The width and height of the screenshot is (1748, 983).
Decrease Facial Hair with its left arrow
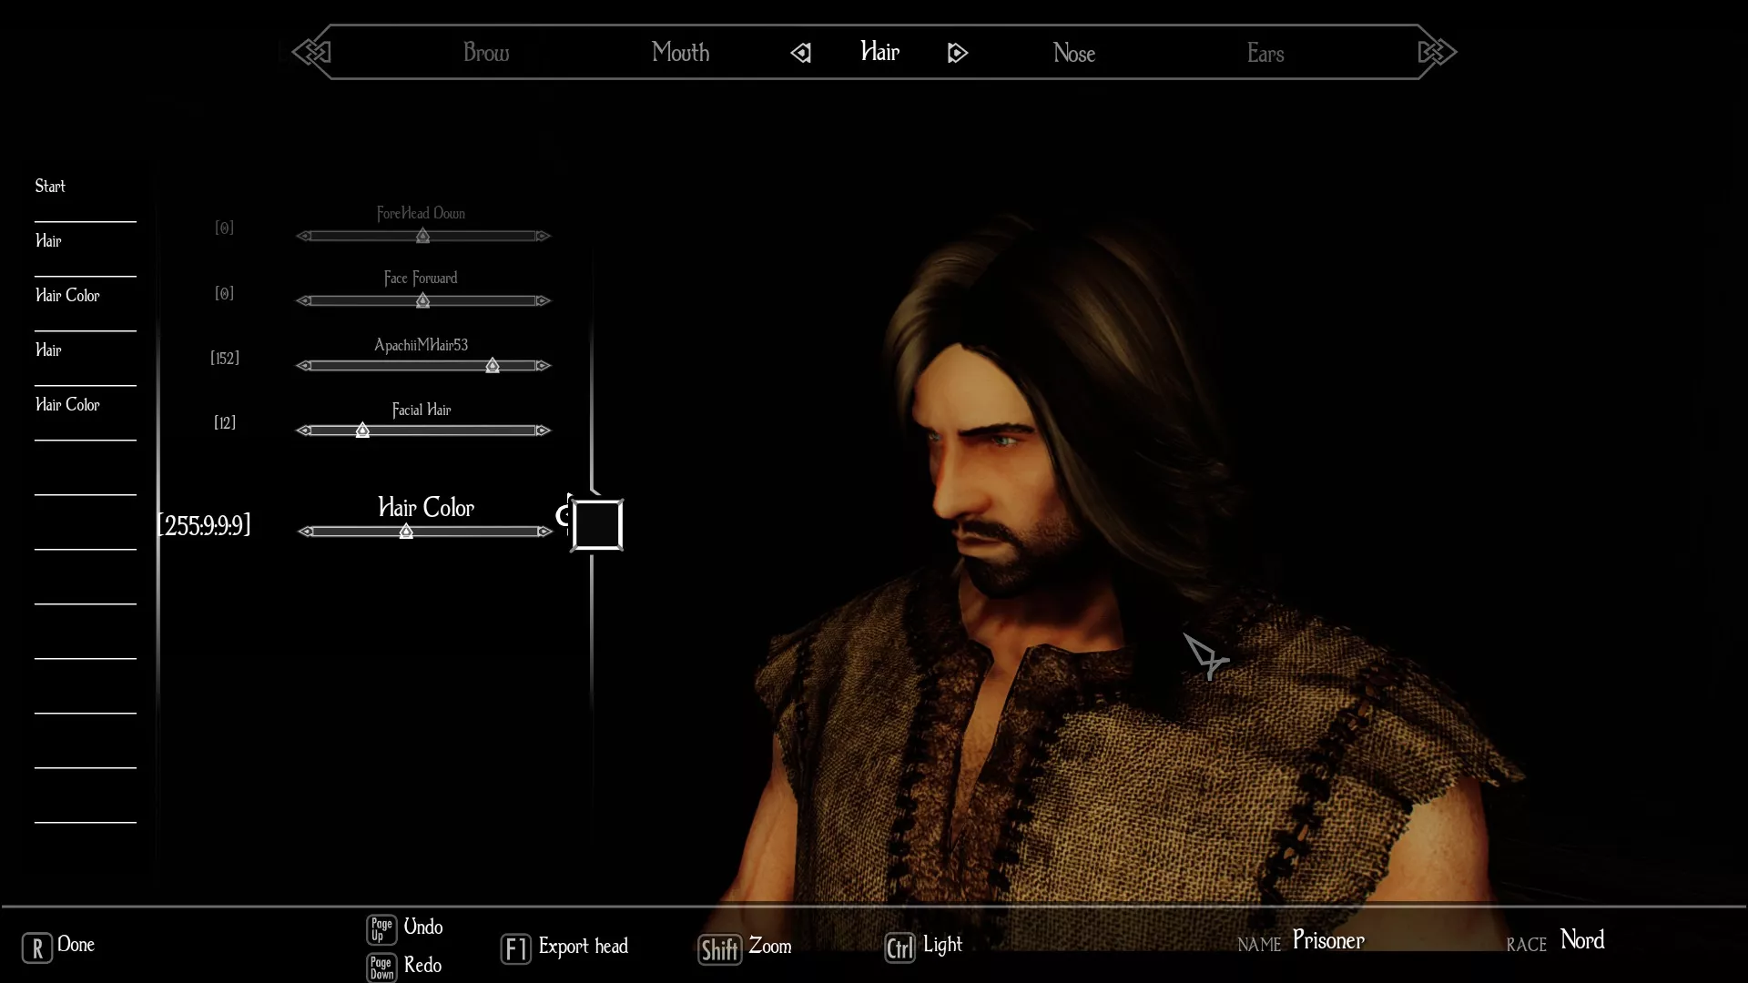304,430
